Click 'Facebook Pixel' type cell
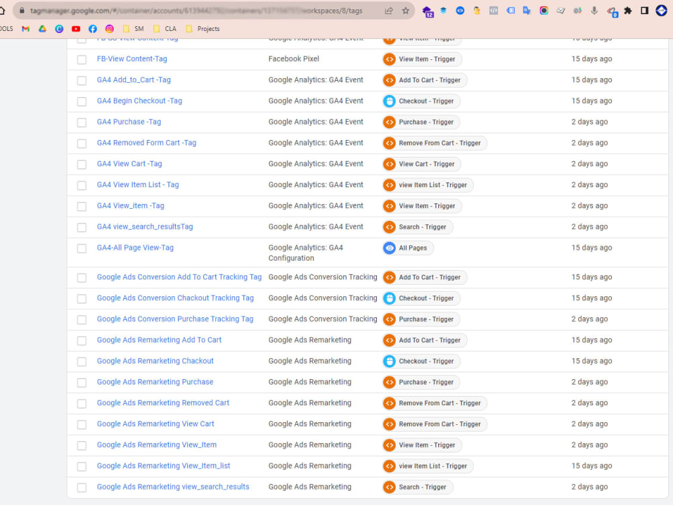The width and height of the screenshot is (673, 505). click(293, 59)
